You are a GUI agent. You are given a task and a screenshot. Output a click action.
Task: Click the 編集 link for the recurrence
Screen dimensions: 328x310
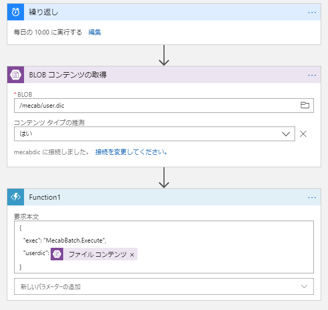click(x=95, y=32)
